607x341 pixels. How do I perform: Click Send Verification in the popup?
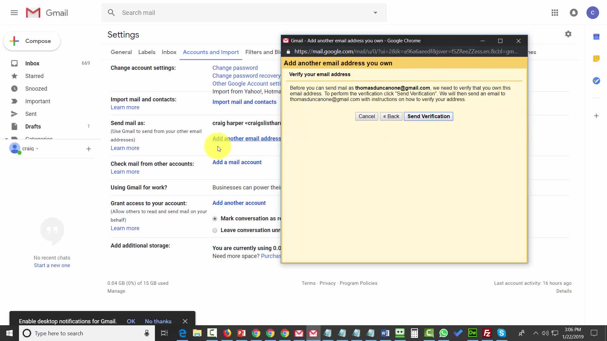428,116
